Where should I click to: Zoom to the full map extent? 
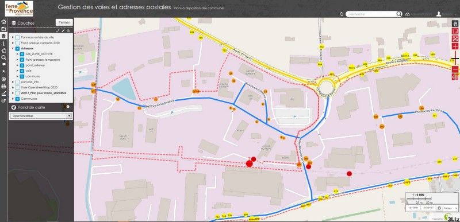click(x=455, y=38)
